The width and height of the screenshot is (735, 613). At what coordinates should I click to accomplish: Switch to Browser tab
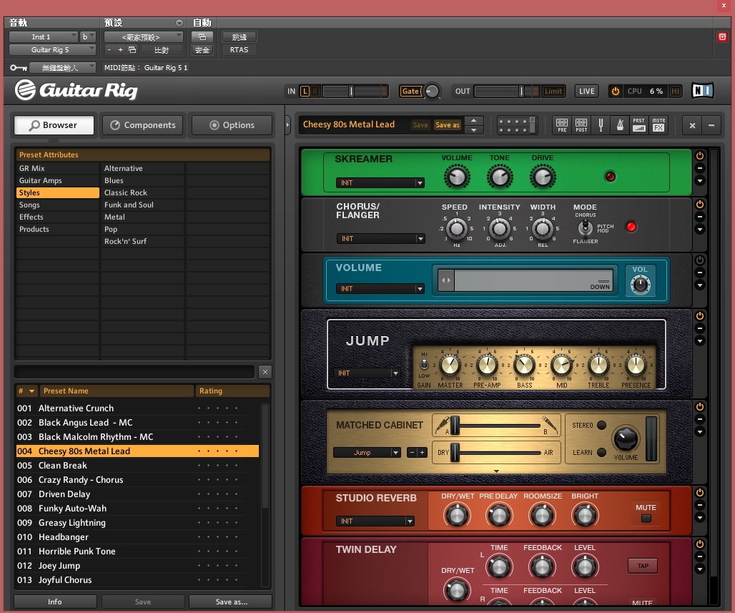coord(54,125)
